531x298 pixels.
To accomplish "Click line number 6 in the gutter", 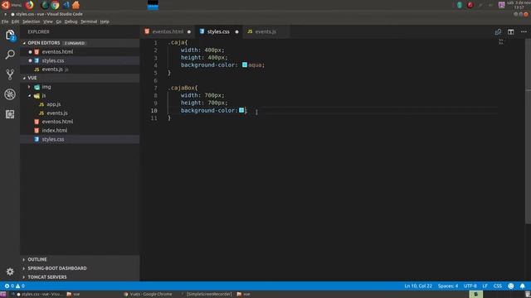I will point(155,80).
